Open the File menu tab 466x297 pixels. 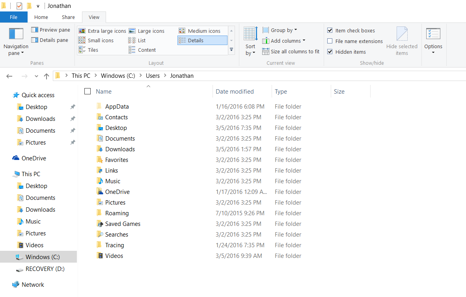[x=14, y=17]
